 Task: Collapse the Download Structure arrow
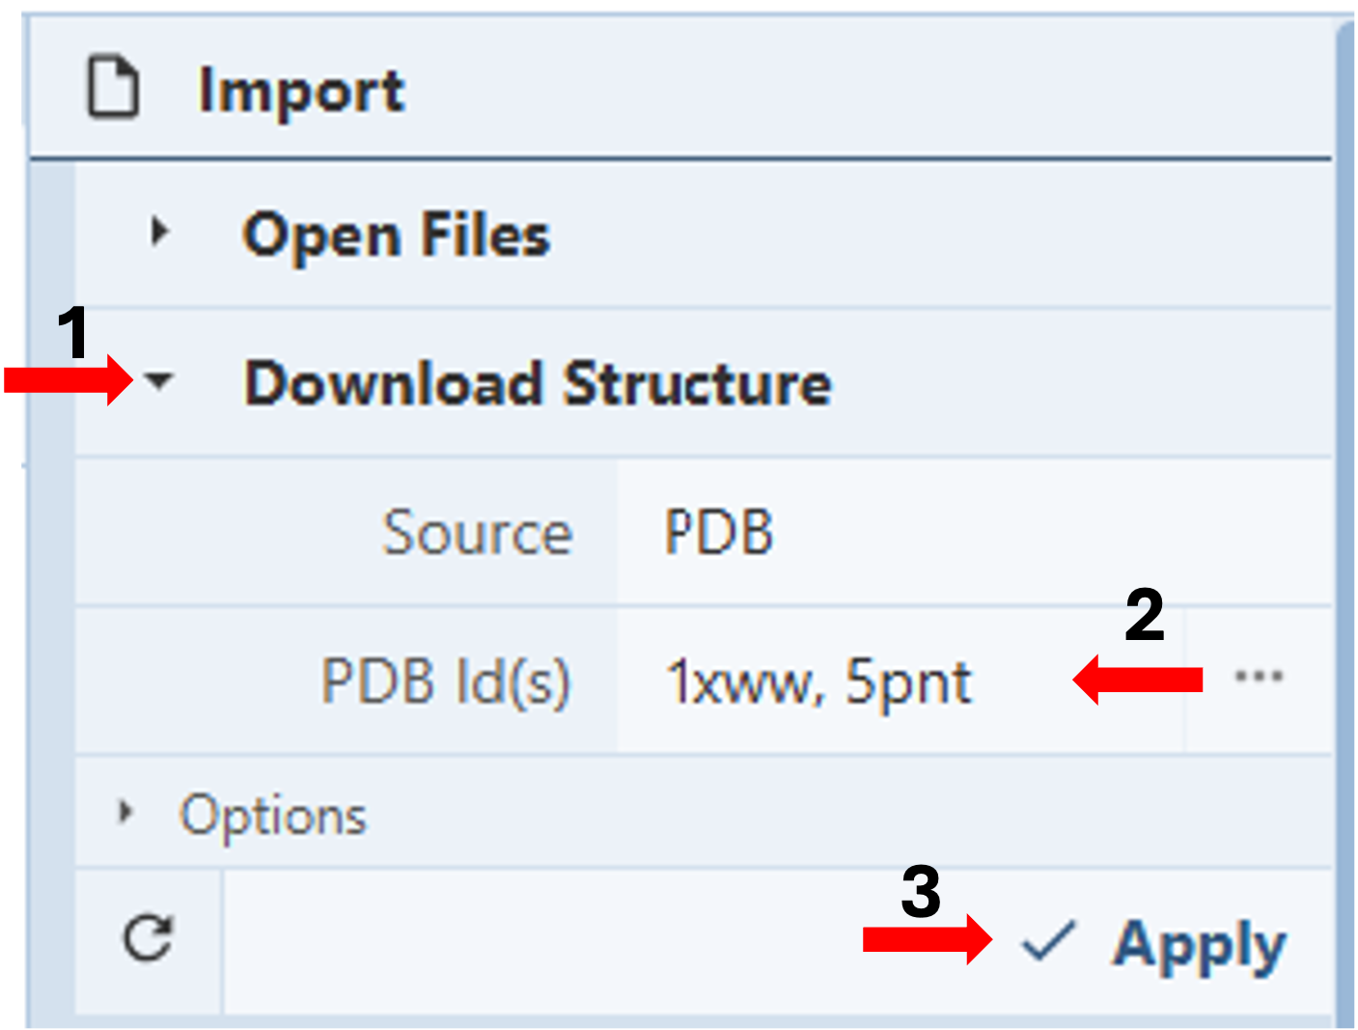[159, 381]
